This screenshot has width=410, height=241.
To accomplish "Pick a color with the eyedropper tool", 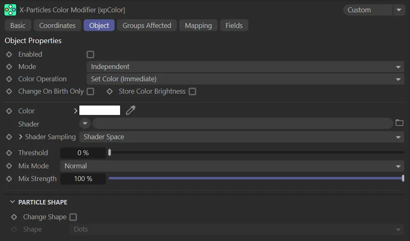I will point(130,110).
